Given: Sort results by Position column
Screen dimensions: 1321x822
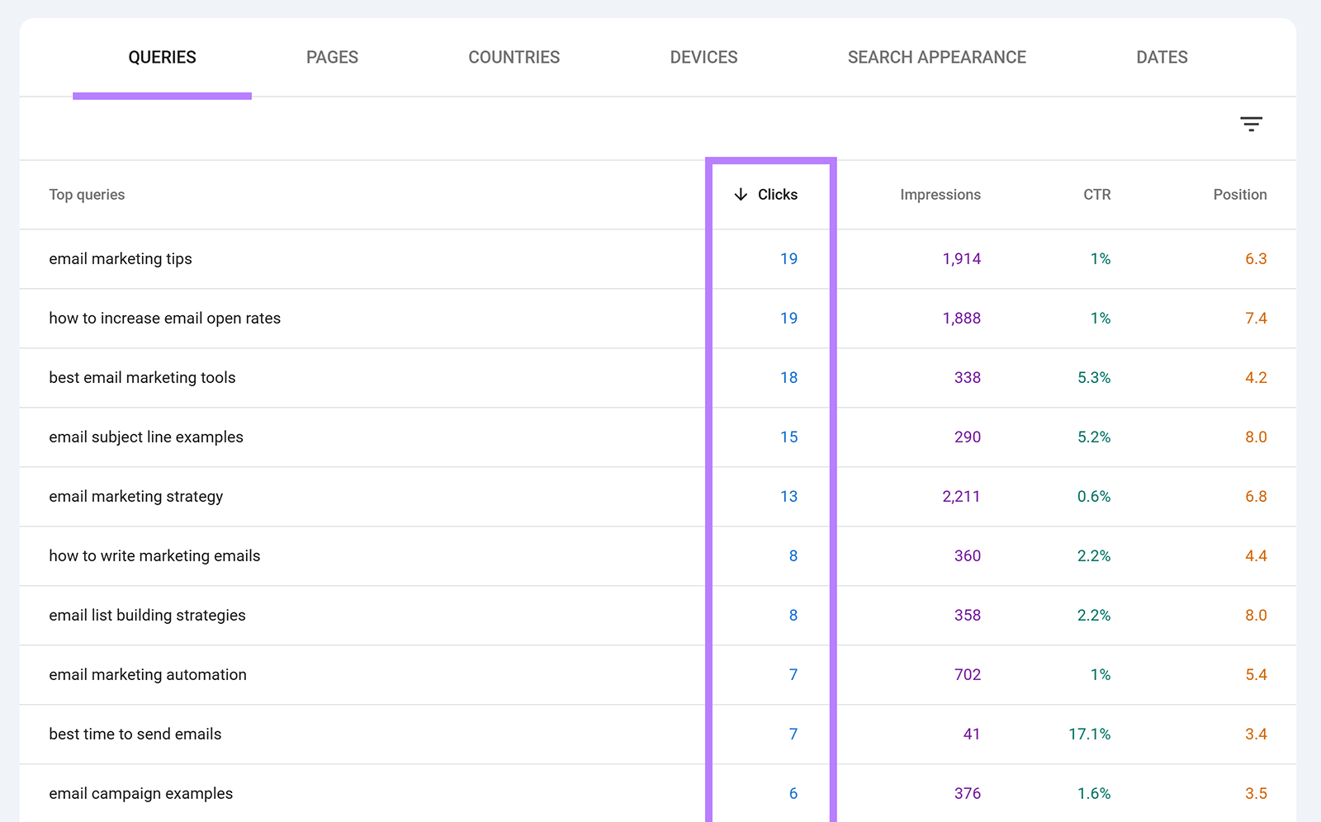Looking at the screenshot, I should coord(1239,195).
